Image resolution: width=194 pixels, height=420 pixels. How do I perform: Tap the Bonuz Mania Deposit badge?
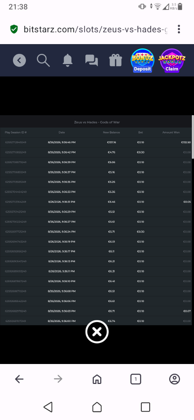[x=142, y=61]
